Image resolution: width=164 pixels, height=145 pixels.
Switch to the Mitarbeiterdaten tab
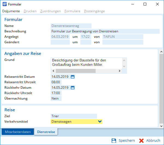point(18,132)
